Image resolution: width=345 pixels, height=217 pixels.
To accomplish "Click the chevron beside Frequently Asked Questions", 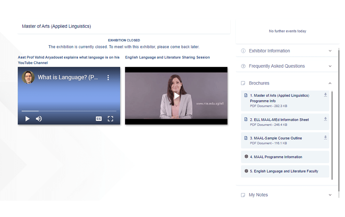I will coord(330,66).
